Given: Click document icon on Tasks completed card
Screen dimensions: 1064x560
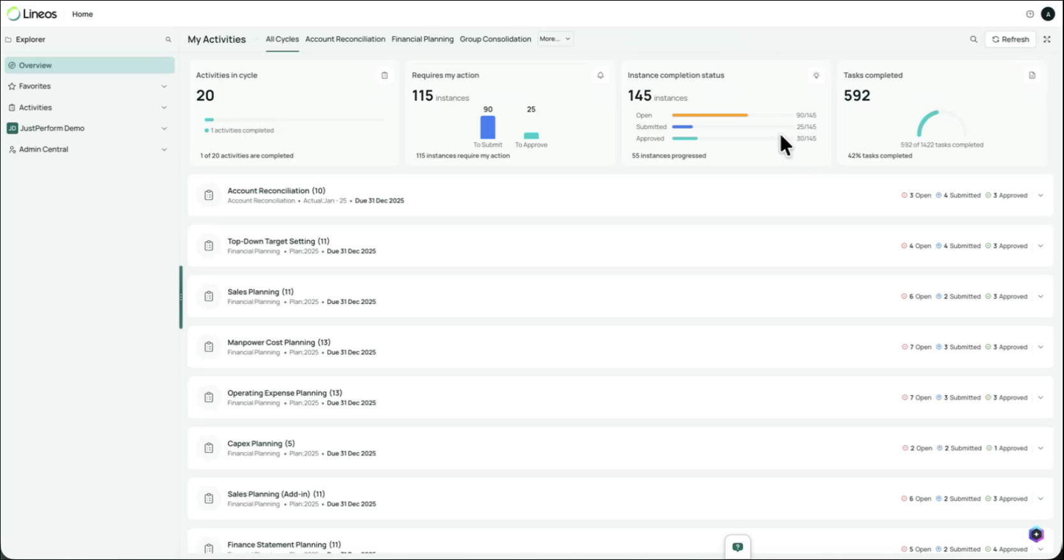Looking at the screenshot, I should pyautogui.click(x=1032, y=75).
